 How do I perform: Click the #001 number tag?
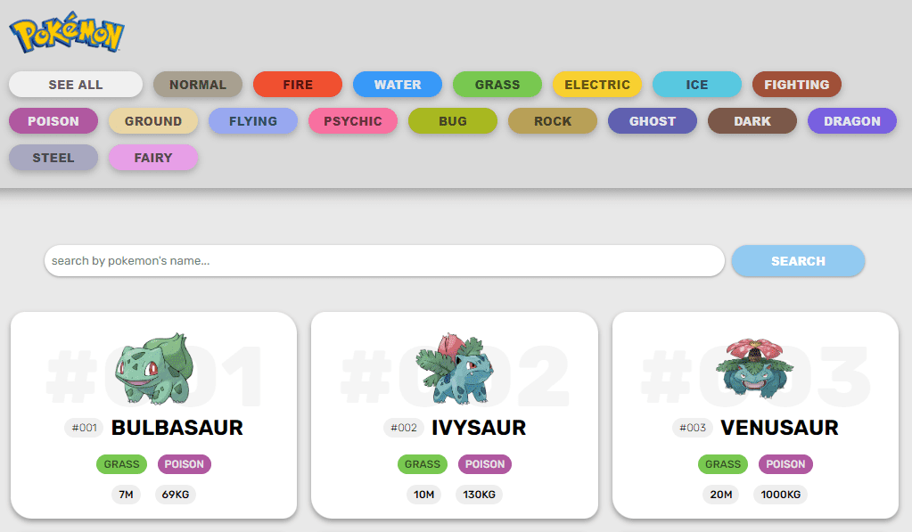tap(85, 428)
